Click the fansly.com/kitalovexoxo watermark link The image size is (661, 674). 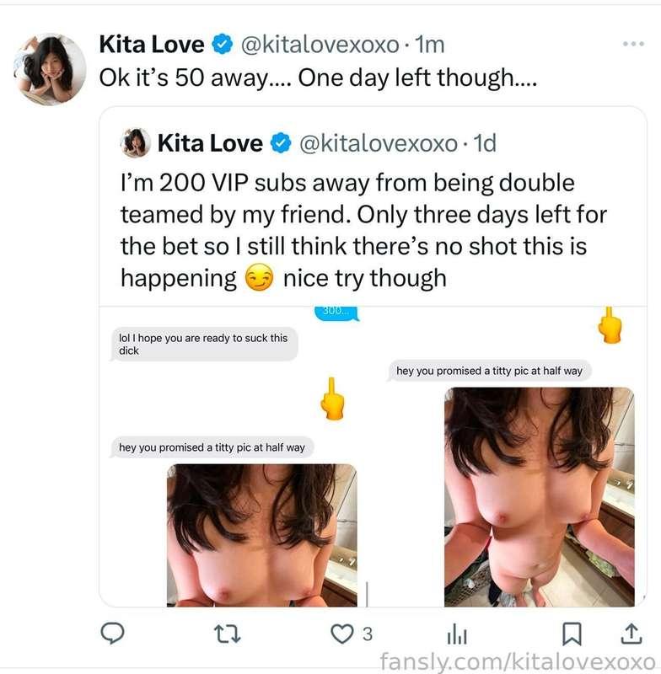pyautogui.click(x=518, y=661)
